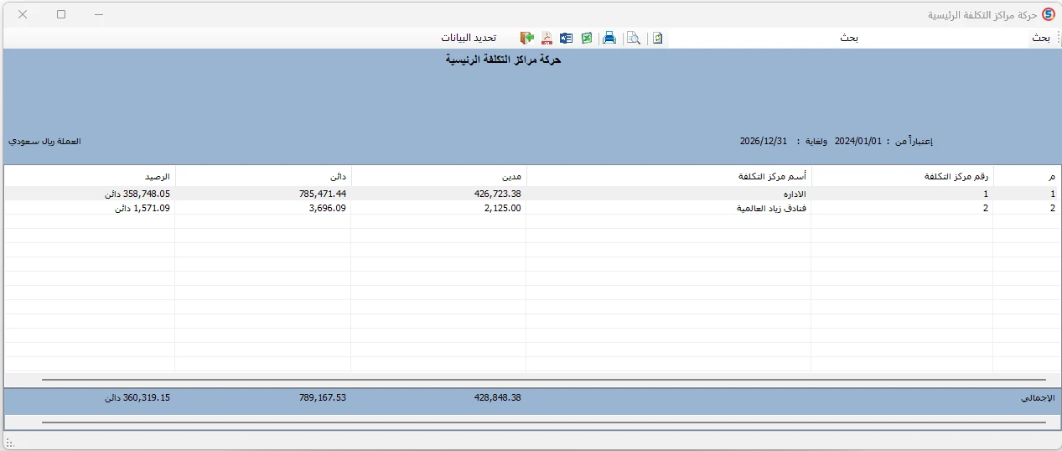1062x451 pixels.
Task: Export report to Word
Action: coord(567,38)
